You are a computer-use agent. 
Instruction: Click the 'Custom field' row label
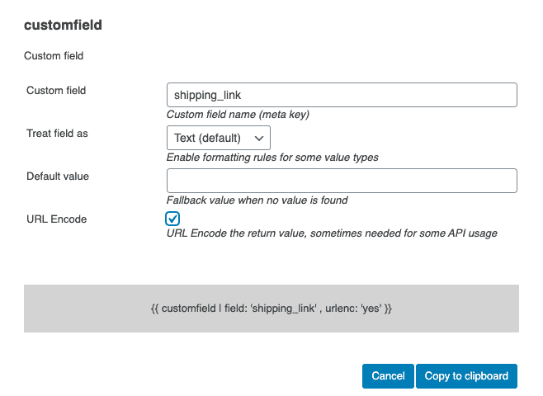[56, 91]
